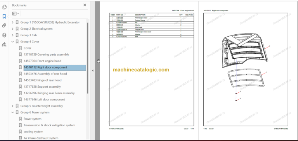This screenshot has width=298, height=141.
Task: Collapse Group 6 Power system
Action: pyautogui.click(x=12, y=112)
